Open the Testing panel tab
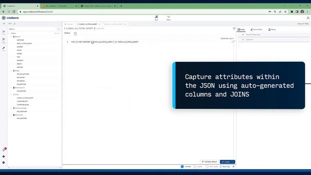 (272, 30)
